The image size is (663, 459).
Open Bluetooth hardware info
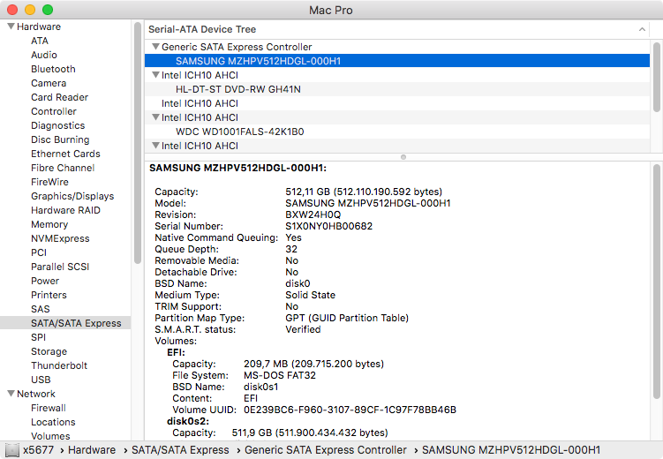53,69
